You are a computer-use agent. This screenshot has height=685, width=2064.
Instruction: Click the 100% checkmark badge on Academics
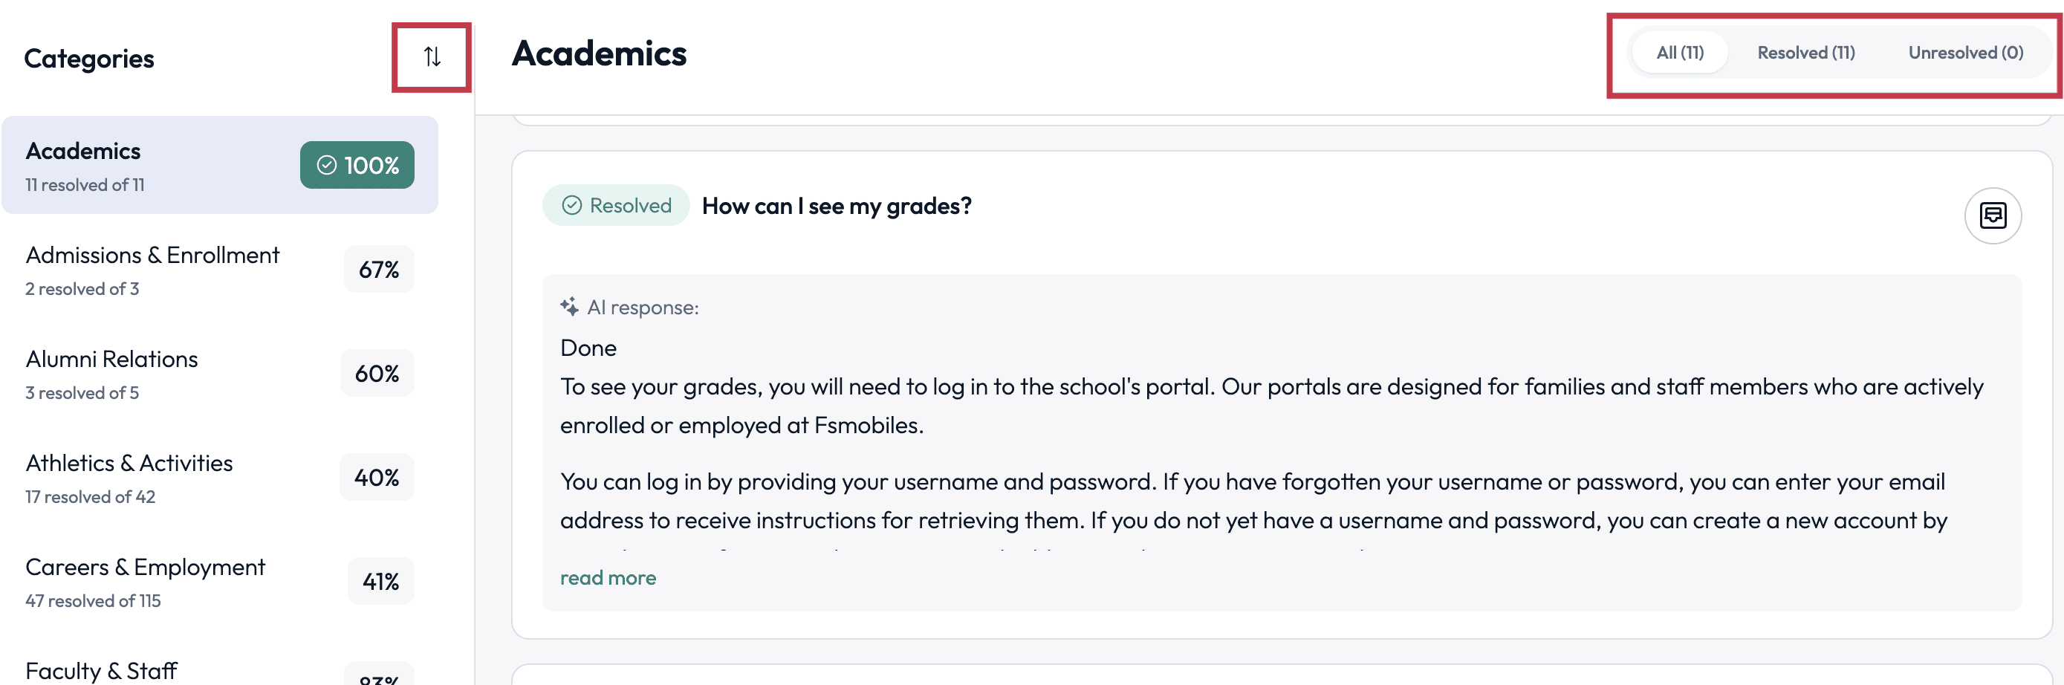357,165
